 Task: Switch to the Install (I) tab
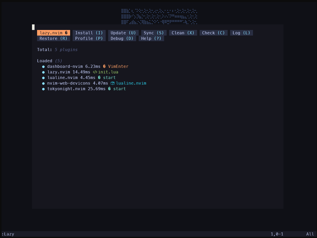pyautogui.click(x=89, y=33)
